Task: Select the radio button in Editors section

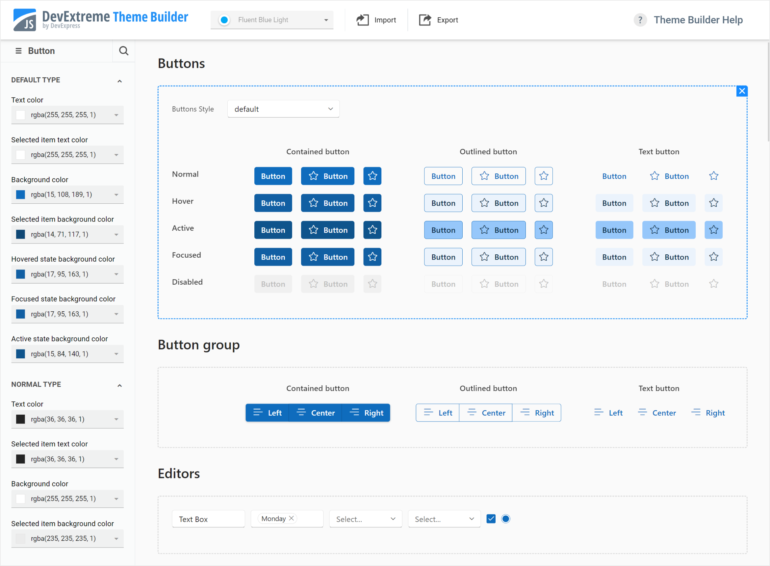Action: [x=506, y=518]
